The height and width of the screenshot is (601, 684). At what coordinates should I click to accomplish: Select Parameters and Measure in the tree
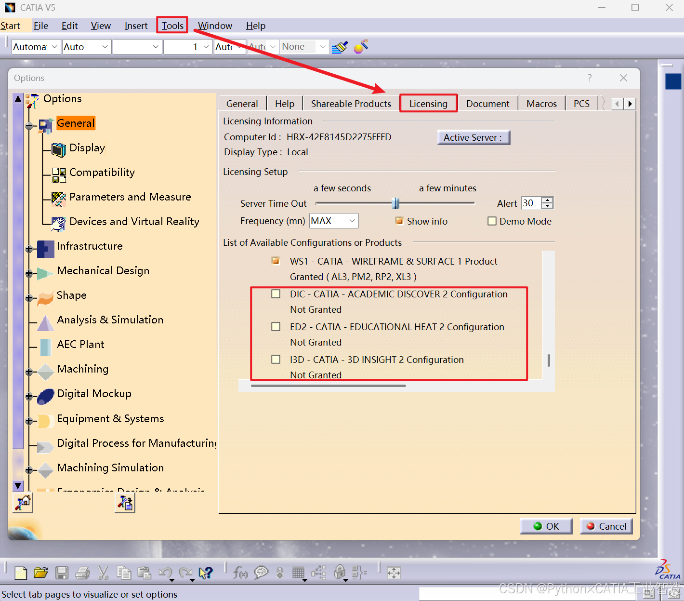(130, 197)
